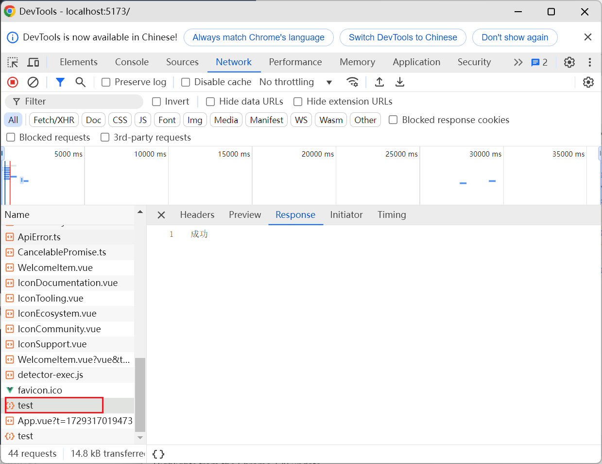
Task: Enable Blocked response cookies checkbox
Action: [x=393, y=120]
